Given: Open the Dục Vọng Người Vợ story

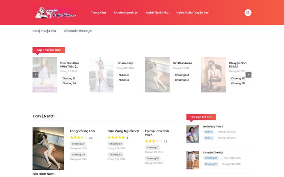Looking at the screenshot, I should tap(123, 131).
